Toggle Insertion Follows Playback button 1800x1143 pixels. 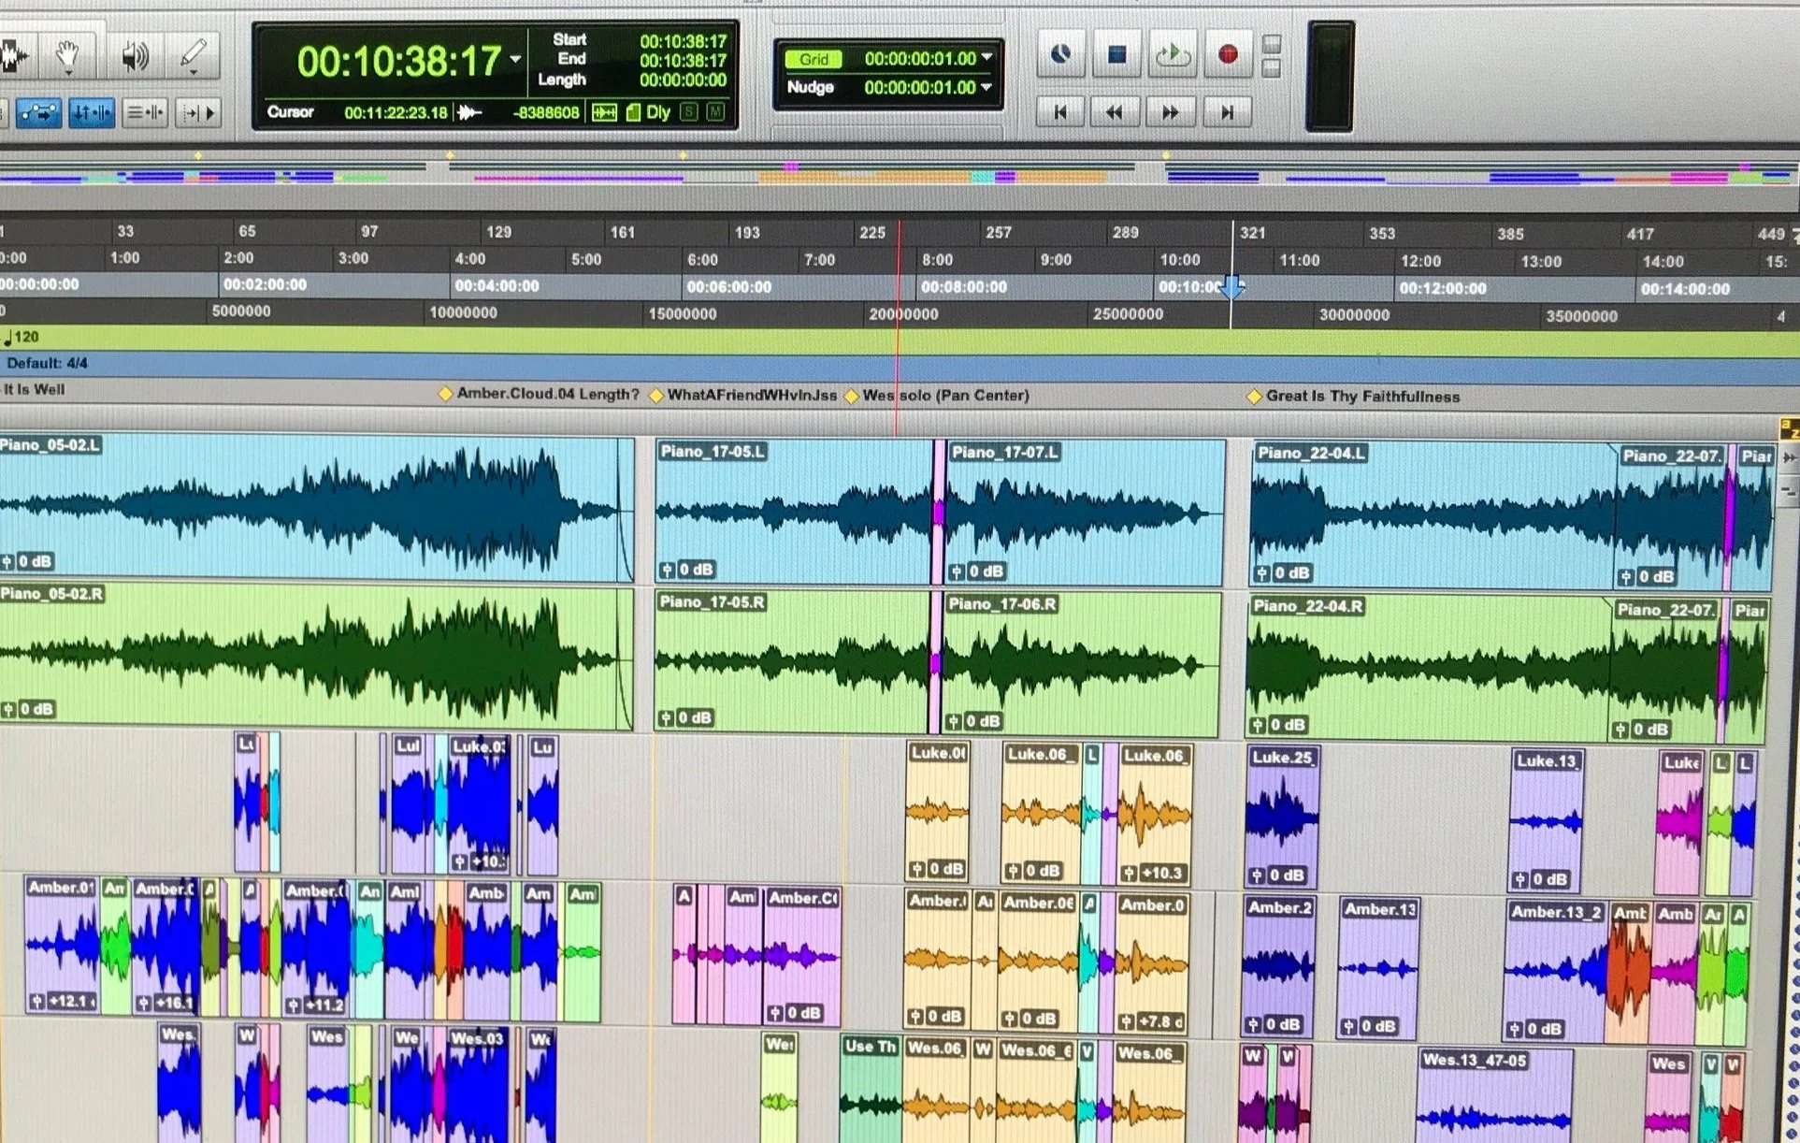coord(199,113)
